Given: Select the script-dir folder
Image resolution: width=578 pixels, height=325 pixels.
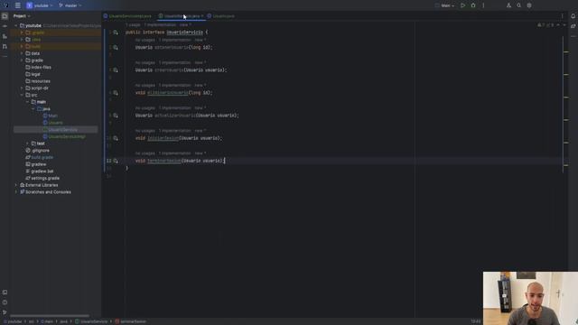Looking at the screenshot, I should pos(37,88).
